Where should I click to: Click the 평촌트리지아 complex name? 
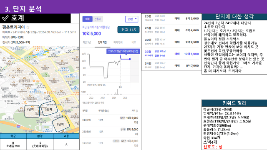pos(14,27)
